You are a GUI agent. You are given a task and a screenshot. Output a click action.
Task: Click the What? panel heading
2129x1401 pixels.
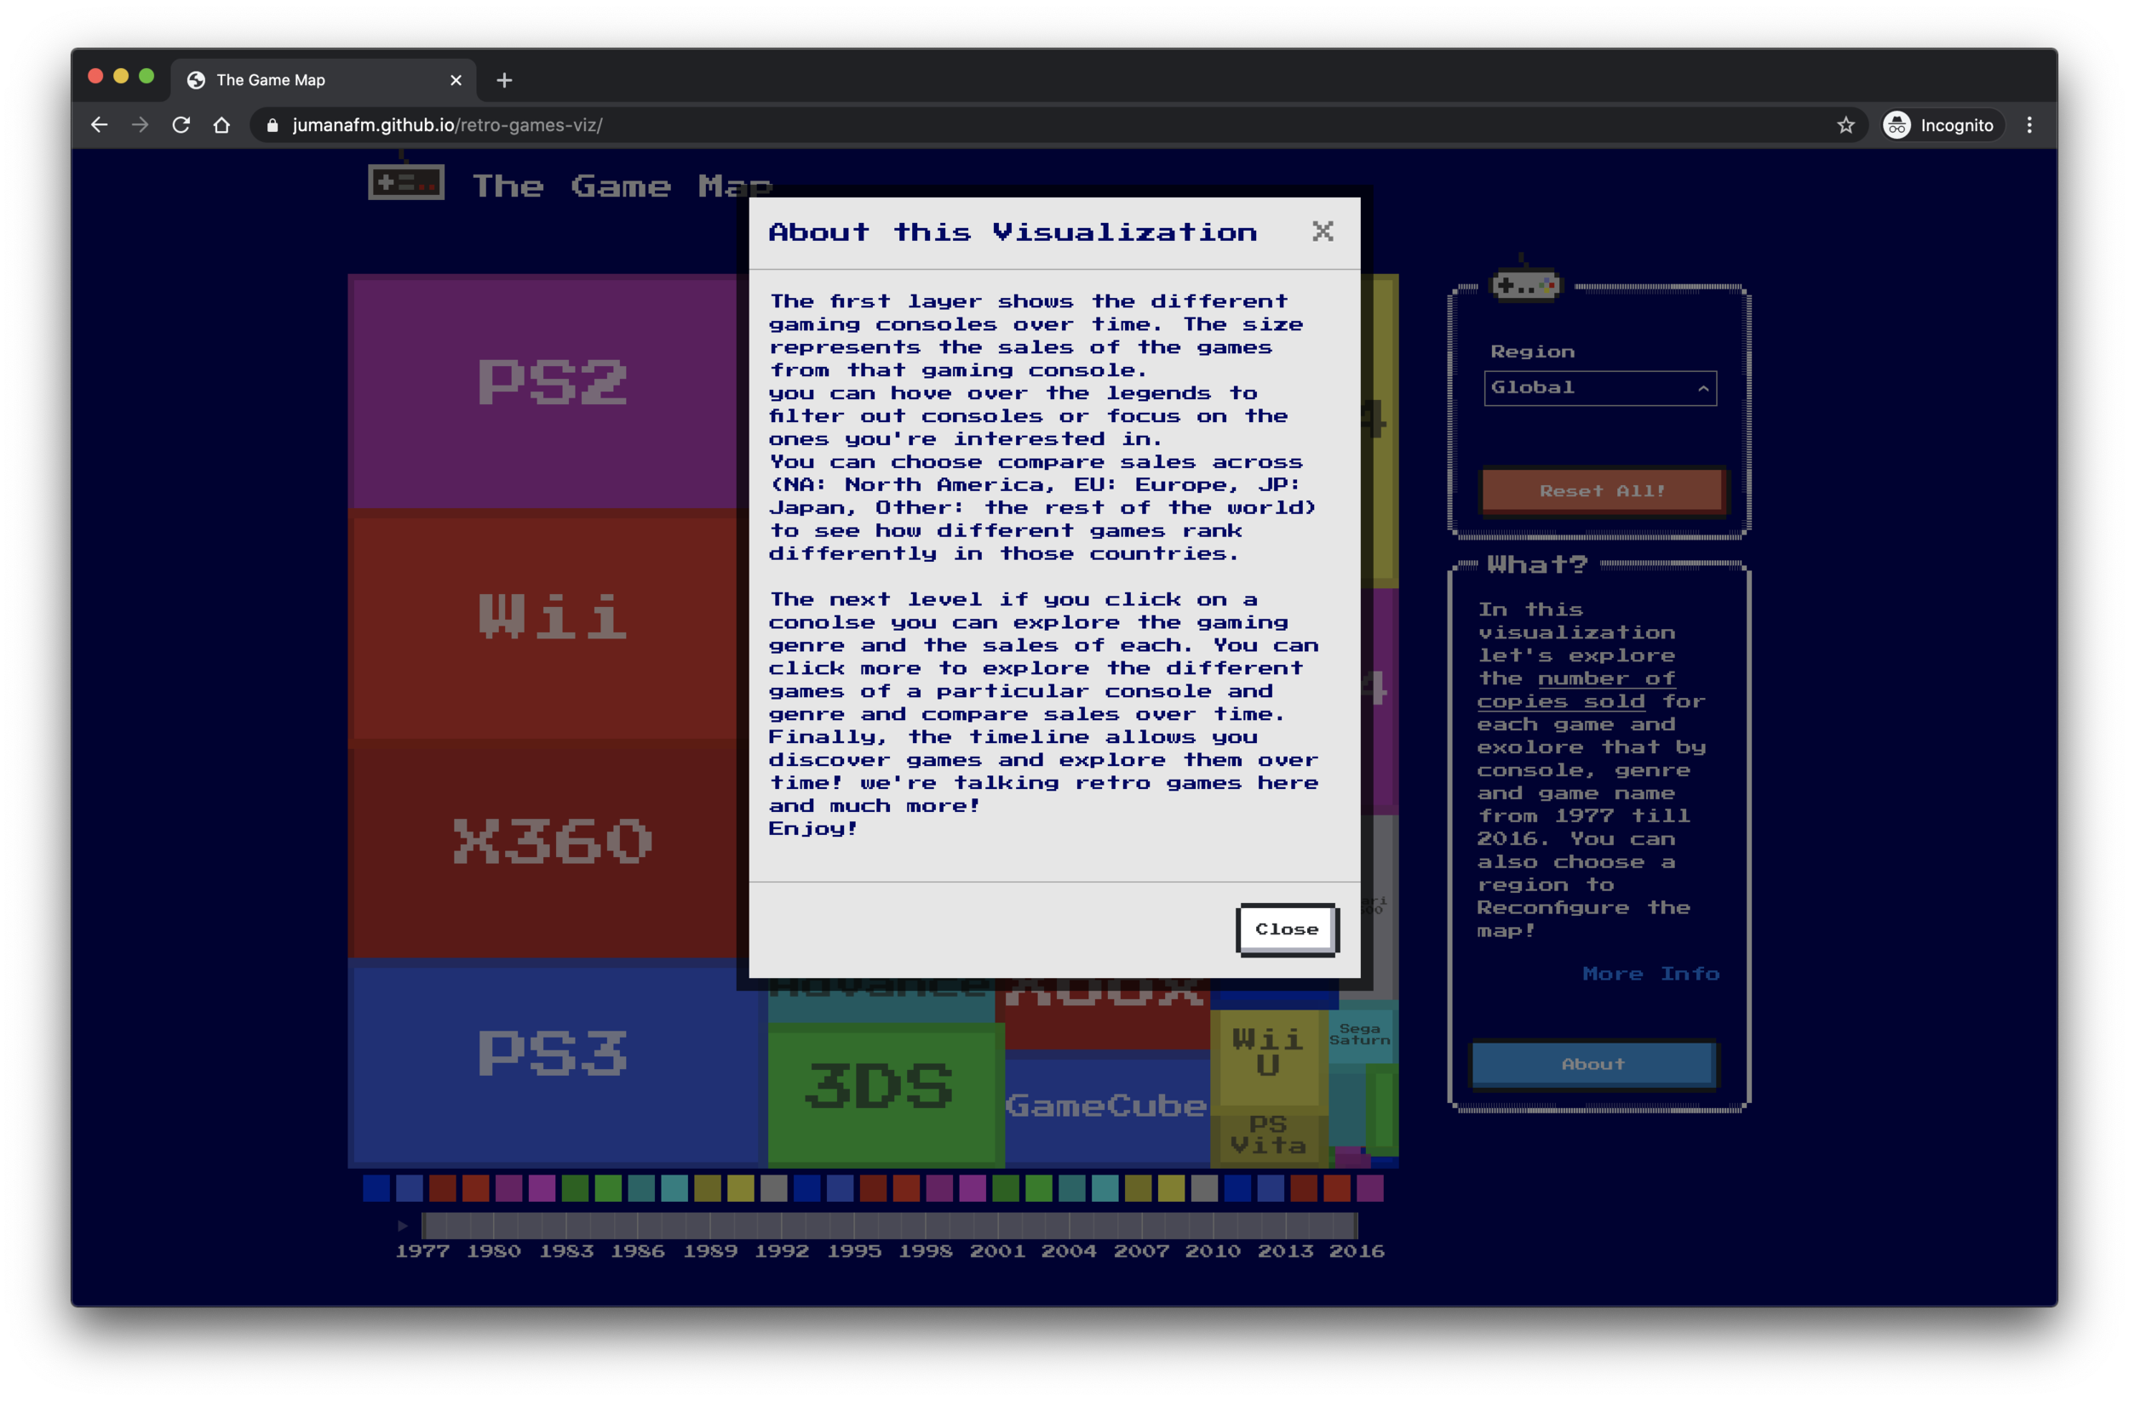click(x=1537, y=565)
